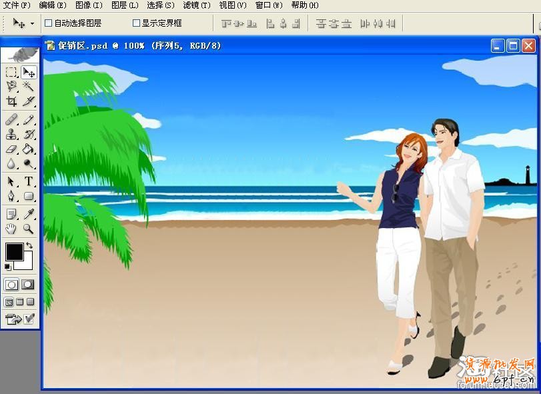Screen dimensions: 541x394
Task: Swap foreground and background colors
Action: coord(29,246)
